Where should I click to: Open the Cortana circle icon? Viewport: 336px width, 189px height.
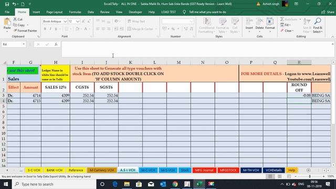pyautogui.click(x=102, y=184)
